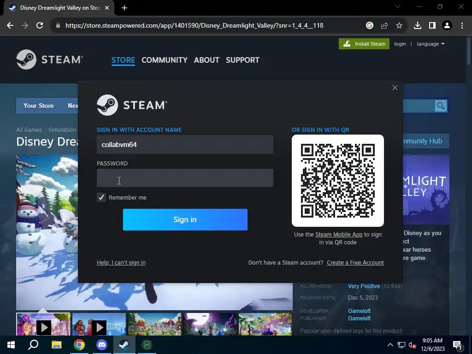
Task: Show hidden system tray icons
Action: point(390,345)
